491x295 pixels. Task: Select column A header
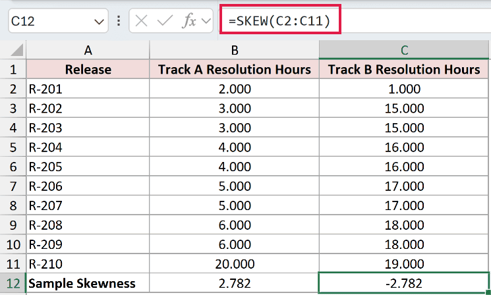click(x=88, y=50)
